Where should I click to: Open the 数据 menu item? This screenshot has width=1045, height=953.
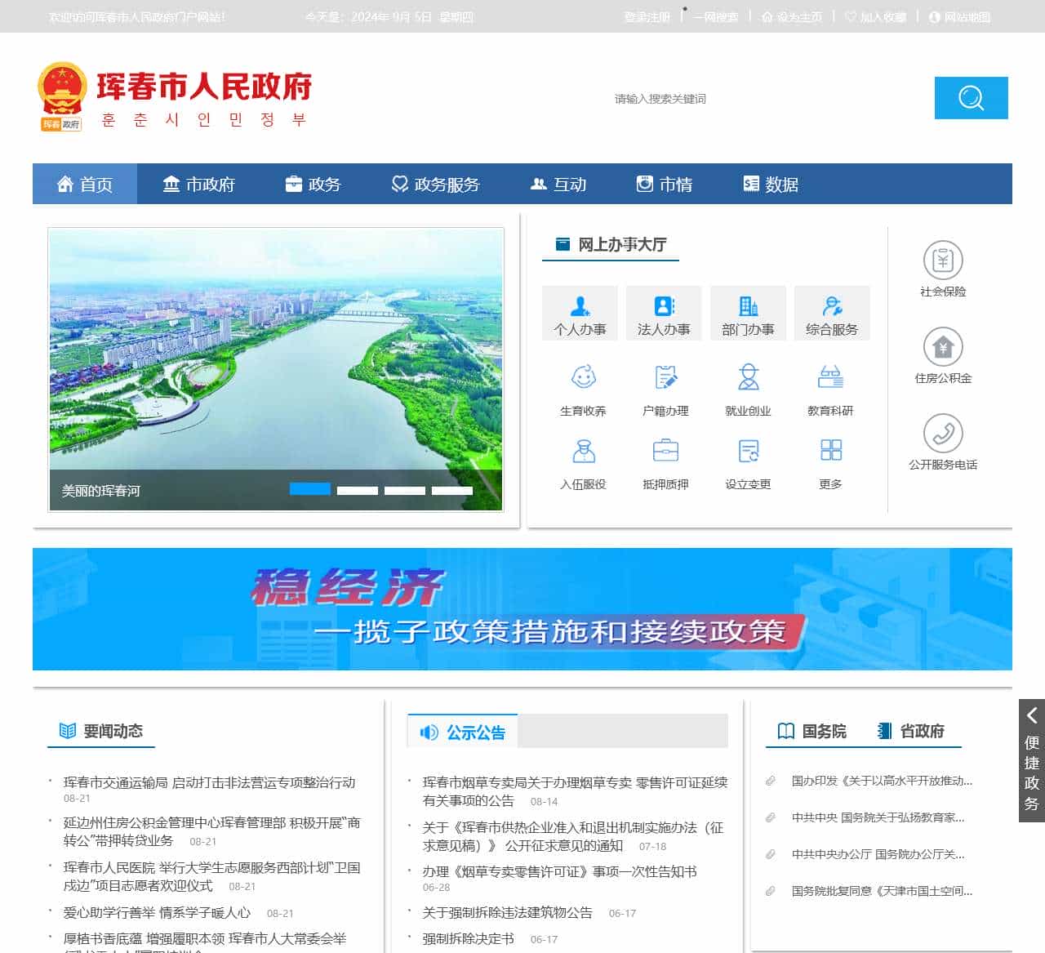(770, 184)
